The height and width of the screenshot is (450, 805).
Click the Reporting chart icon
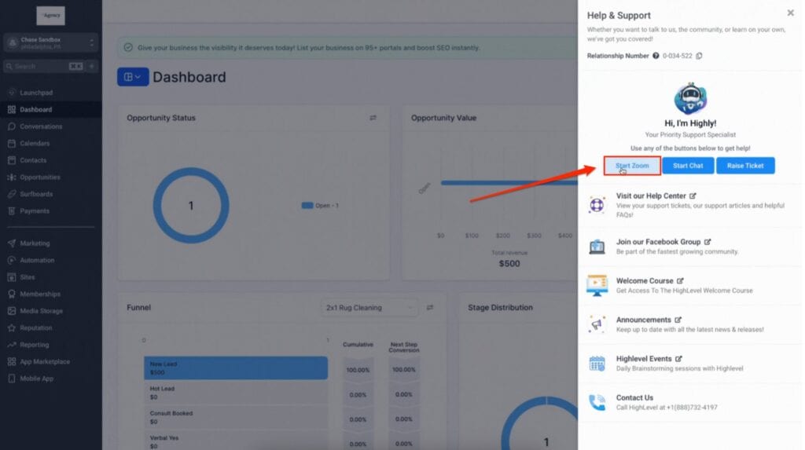pos(11,346)
